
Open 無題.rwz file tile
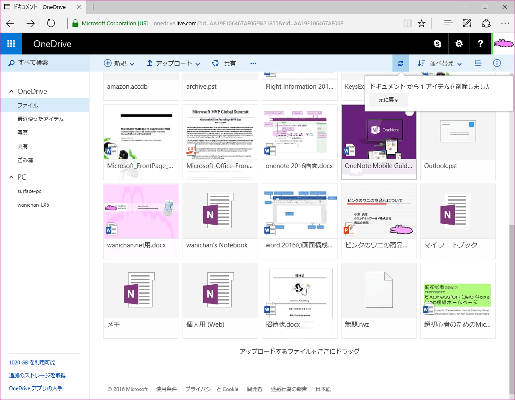coord(379,301)
